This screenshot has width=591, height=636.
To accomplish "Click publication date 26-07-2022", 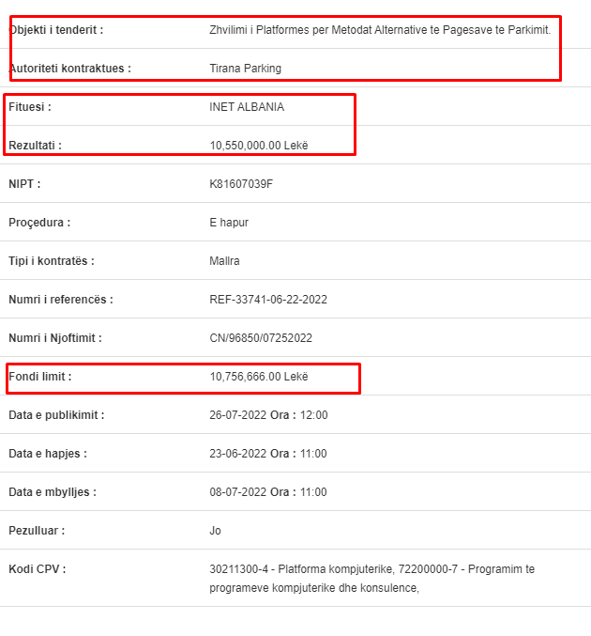I will (237, 415).
